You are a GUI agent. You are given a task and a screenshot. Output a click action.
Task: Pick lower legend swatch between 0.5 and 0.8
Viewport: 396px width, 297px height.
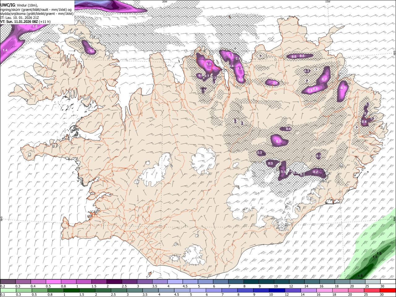(40, 290)
